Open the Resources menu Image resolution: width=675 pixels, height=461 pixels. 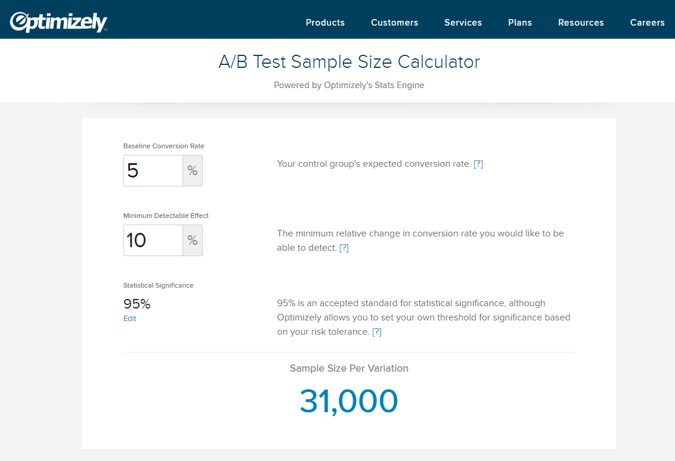click(x=581, y=23)
